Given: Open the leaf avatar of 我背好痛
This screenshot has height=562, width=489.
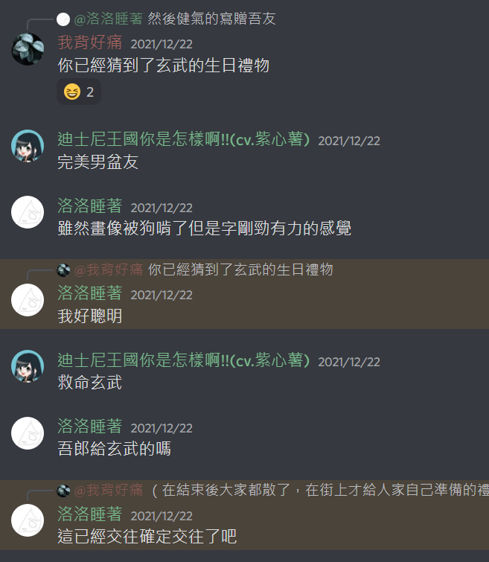Looking at the screenshot, I should pos(28,48).
